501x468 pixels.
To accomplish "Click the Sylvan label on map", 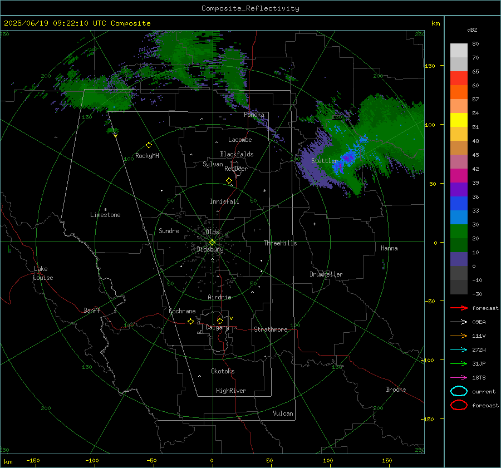I will 213,164.
